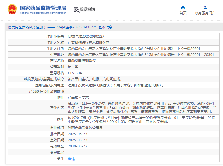
Task: Click 该产品由主机、电极、充电线组成 text
Action: click(95, 79)
